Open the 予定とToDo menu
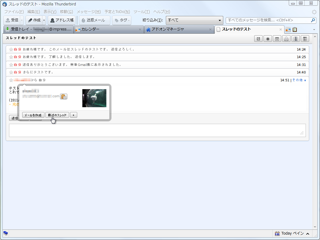Viewport: 320px width, 240px height. (x=117, y=12)
